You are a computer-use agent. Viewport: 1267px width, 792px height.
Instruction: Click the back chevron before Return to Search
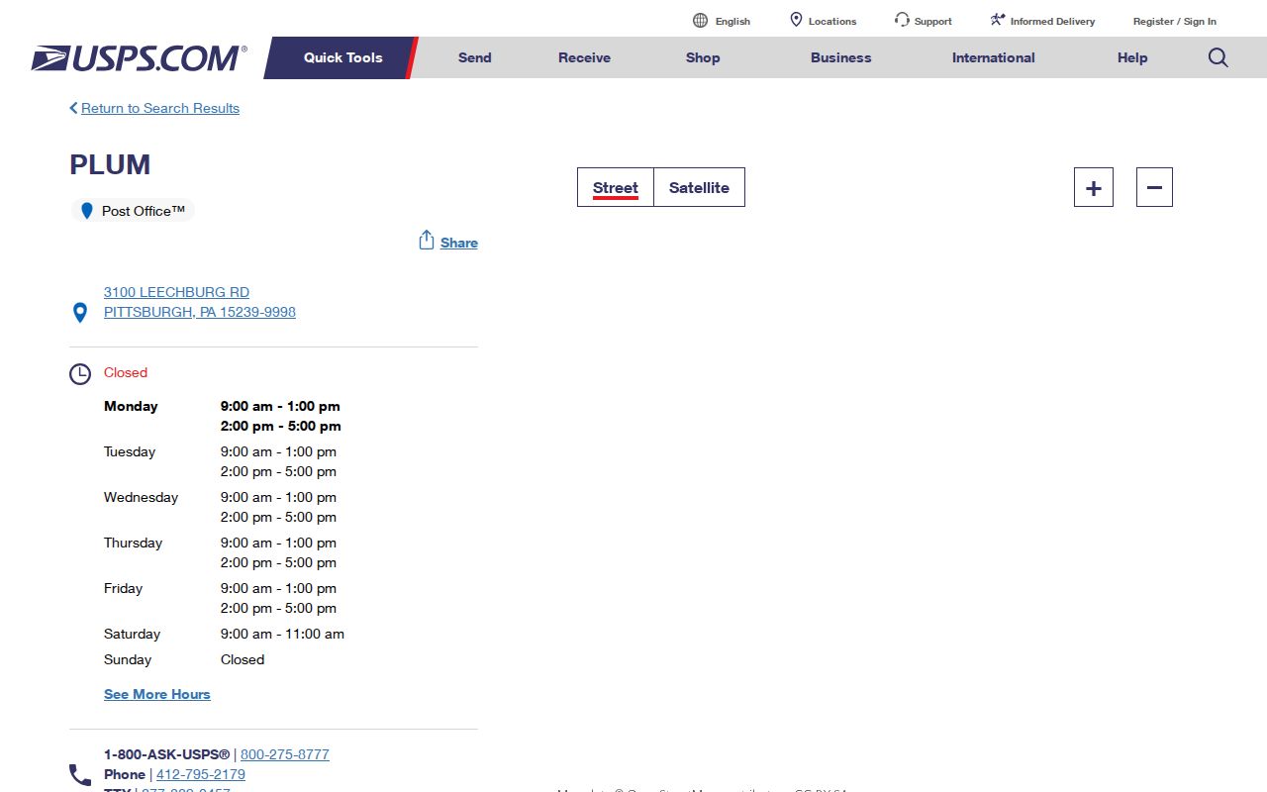pyautogui.click(x=73, y=108)
